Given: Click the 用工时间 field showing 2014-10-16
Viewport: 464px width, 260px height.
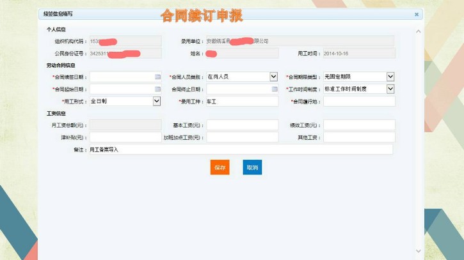Looking at the screenshot, I should (x=359, y=54).
